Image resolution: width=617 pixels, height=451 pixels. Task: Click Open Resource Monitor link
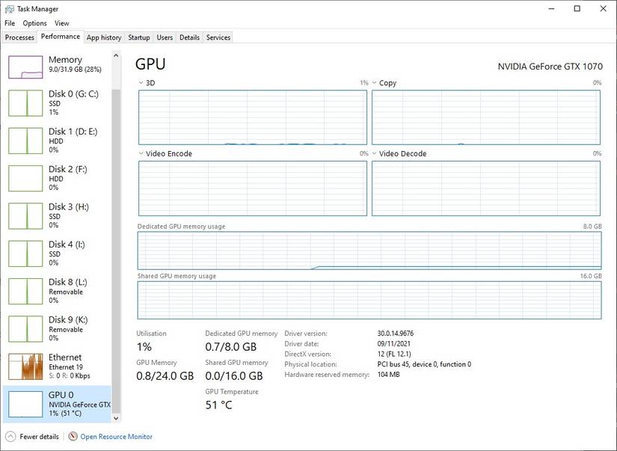click(x=116, y=437)
